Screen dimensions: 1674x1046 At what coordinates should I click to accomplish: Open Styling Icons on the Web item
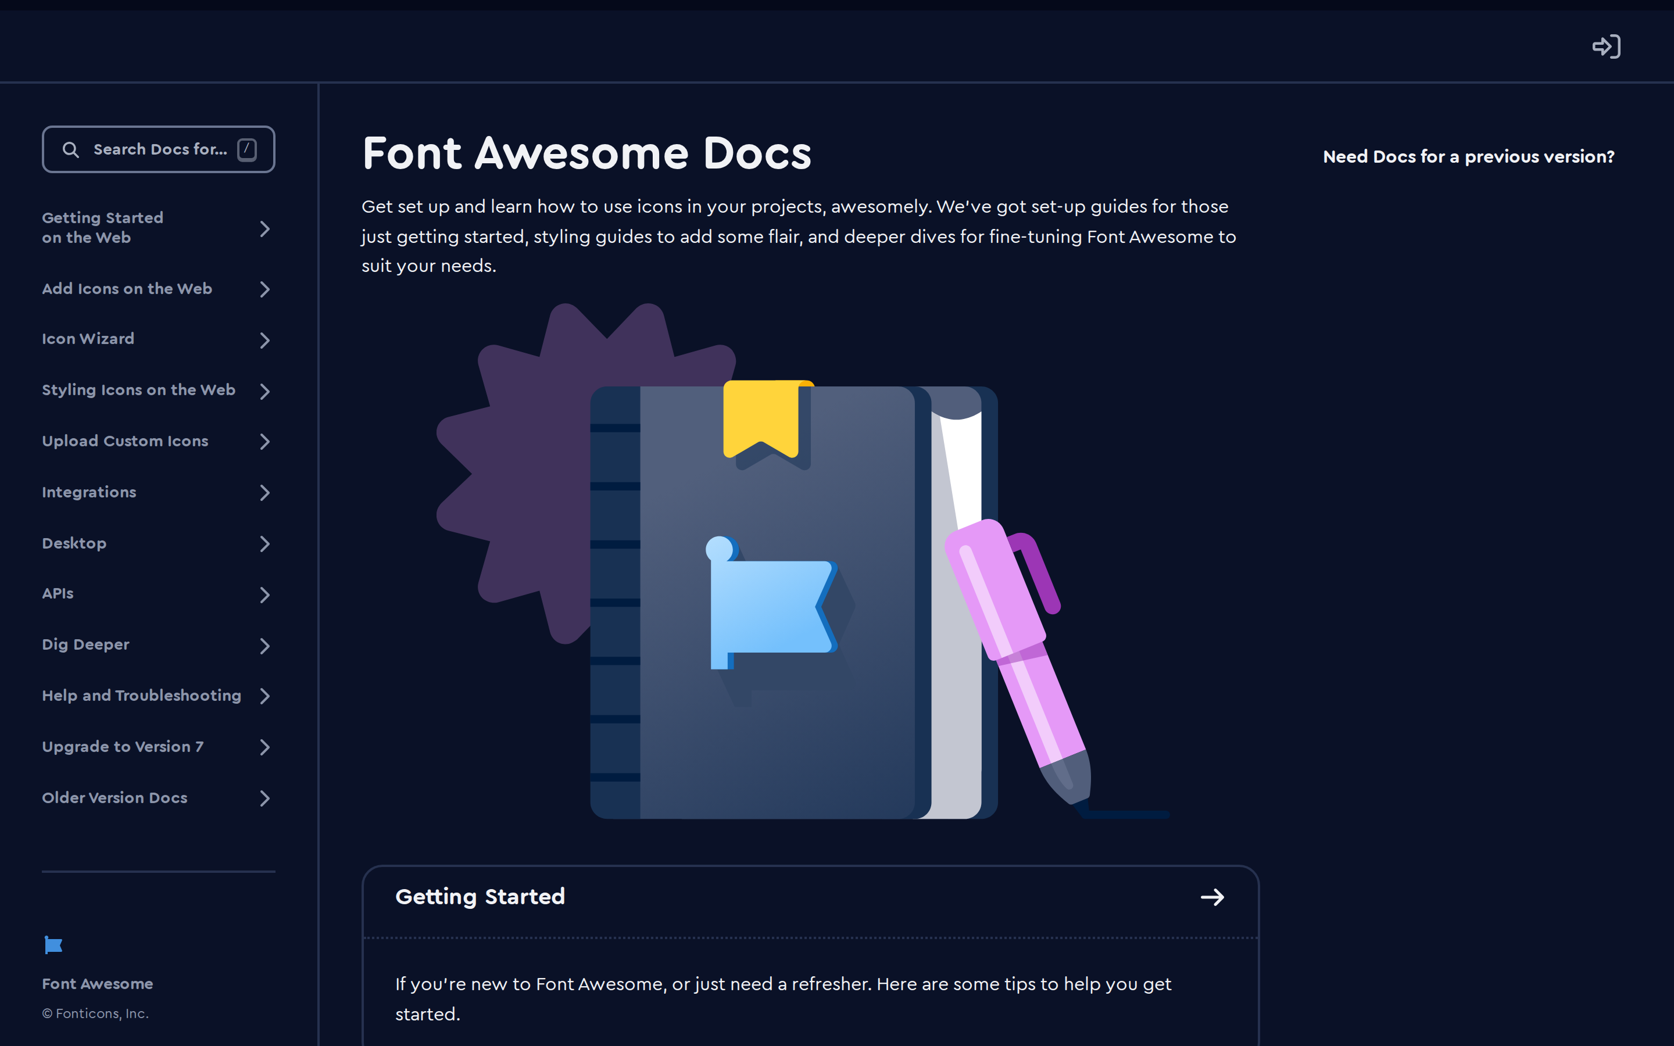(x=138, y=390)
